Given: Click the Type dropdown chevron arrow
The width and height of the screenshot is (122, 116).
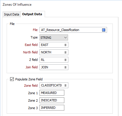Looking at the screenshot, I should 65,38.
